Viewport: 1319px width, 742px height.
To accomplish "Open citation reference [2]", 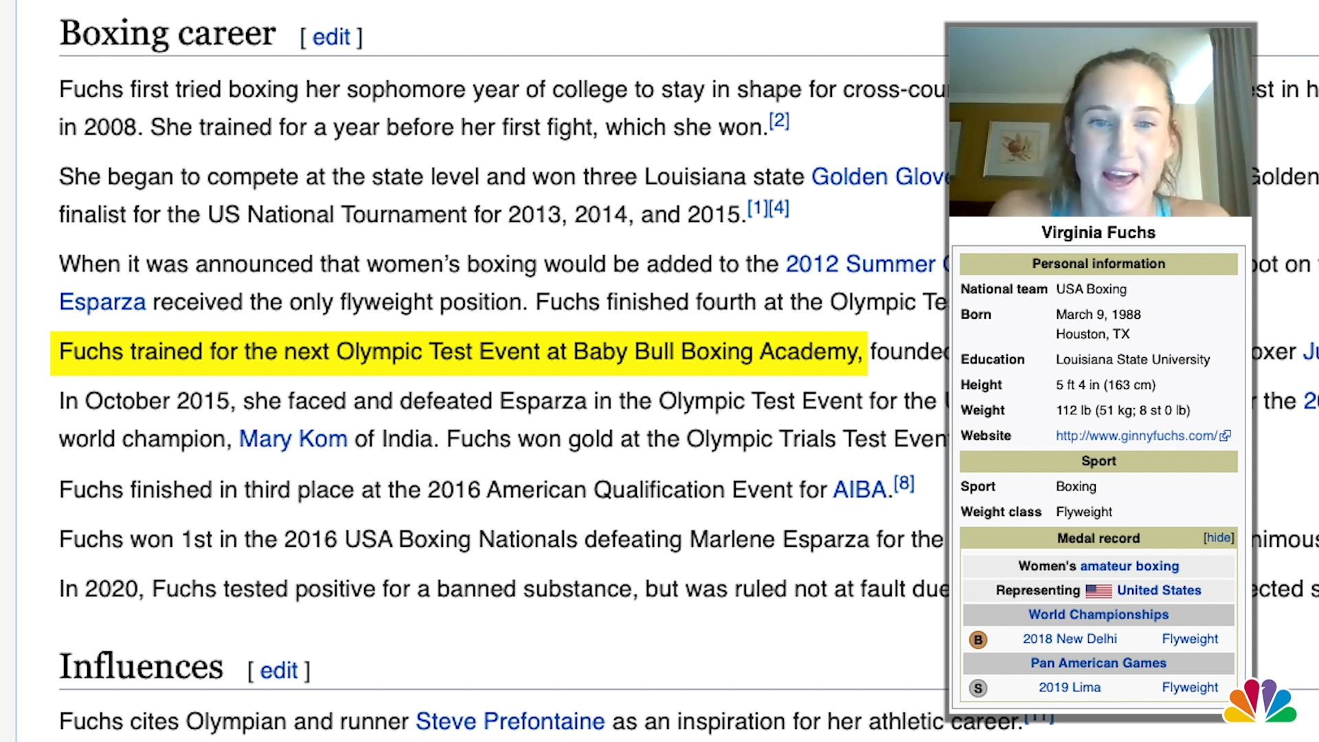I will point(779,120).
